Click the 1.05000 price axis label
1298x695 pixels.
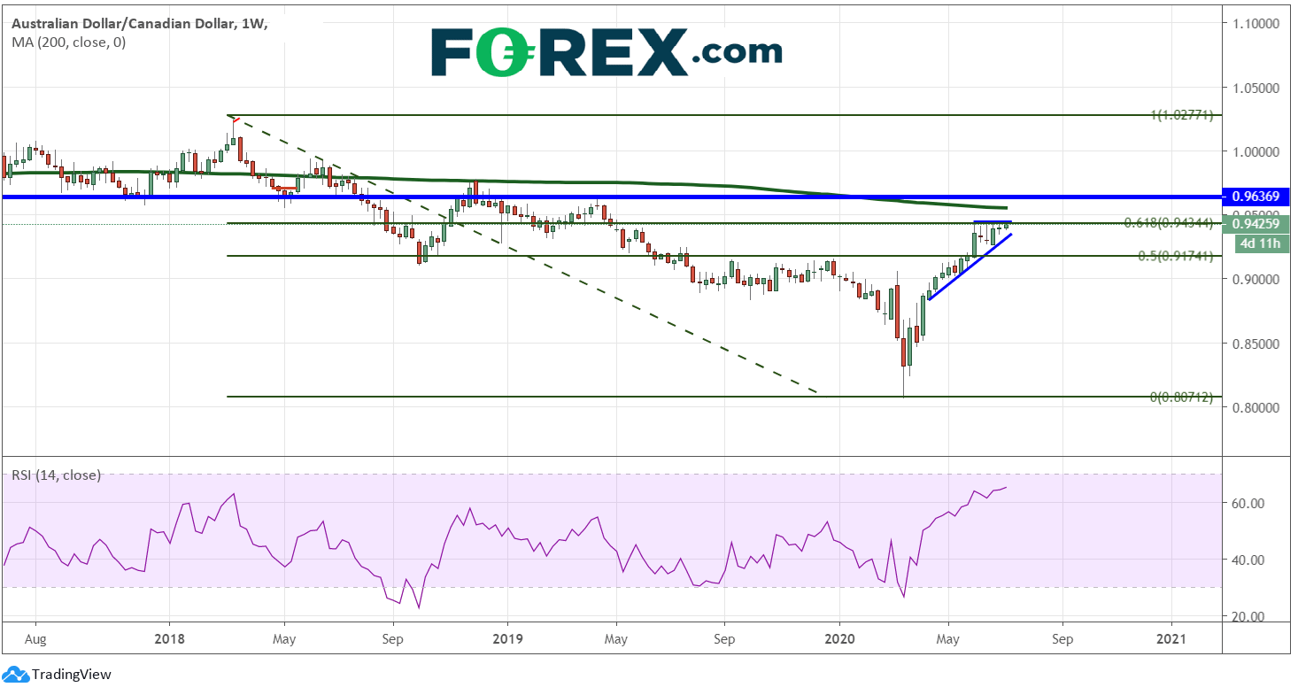tap(1254, 88)
